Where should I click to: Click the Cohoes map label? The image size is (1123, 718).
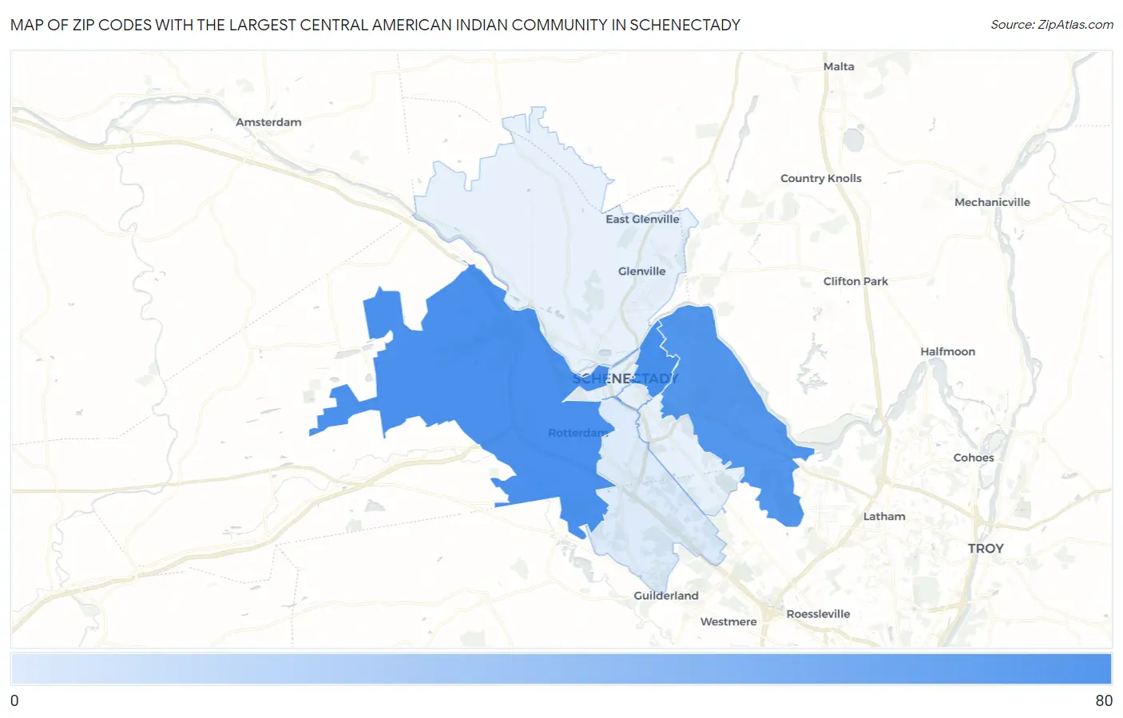[x=974, y=458]
